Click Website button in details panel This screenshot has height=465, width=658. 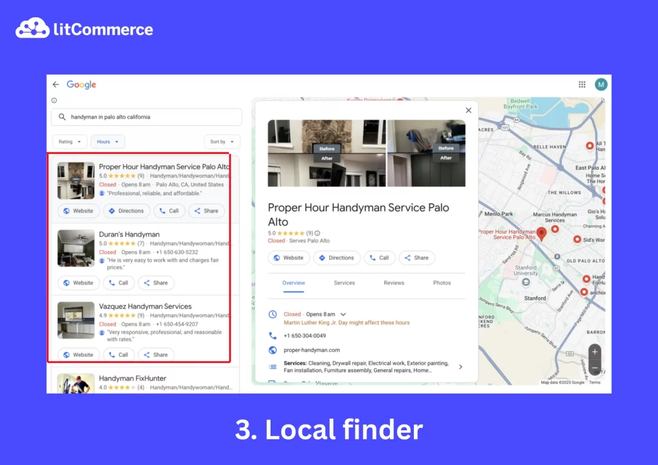[289, 258]
